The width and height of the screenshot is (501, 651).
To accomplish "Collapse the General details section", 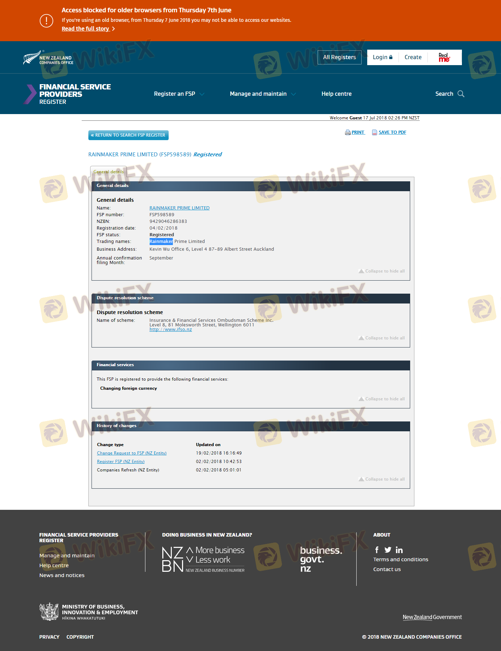I will point(382,271).
